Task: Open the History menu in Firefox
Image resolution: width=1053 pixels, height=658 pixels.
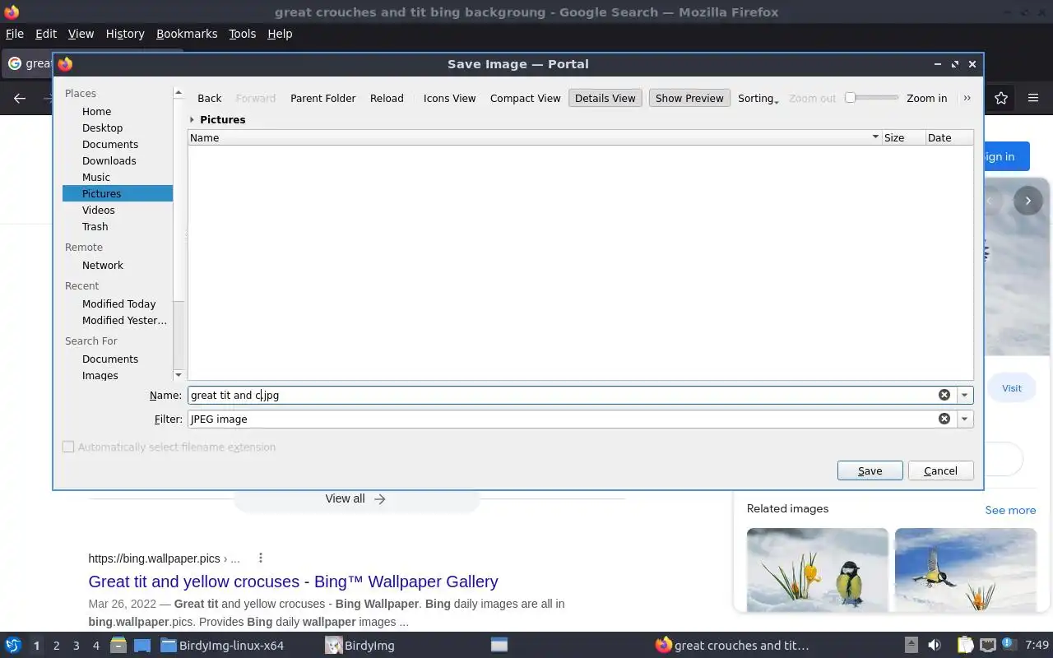Action: tap(125, 34)
